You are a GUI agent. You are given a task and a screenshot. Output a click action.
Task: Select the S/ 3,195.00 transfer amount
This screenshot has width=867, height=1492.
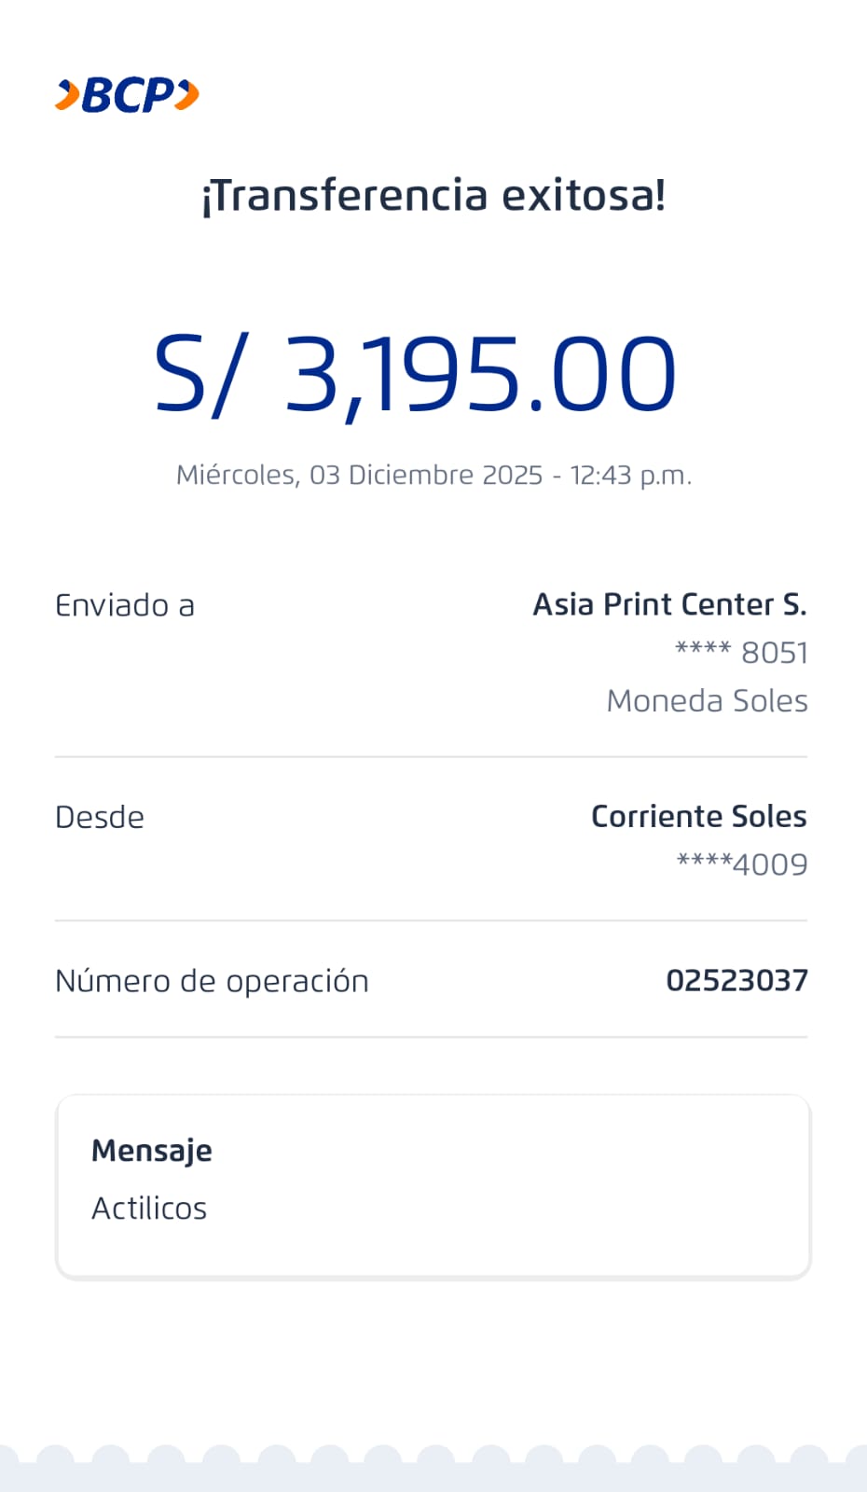415,374
